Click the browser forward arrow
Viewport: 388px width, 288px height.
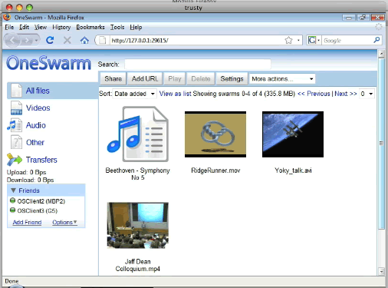point(26,40)
